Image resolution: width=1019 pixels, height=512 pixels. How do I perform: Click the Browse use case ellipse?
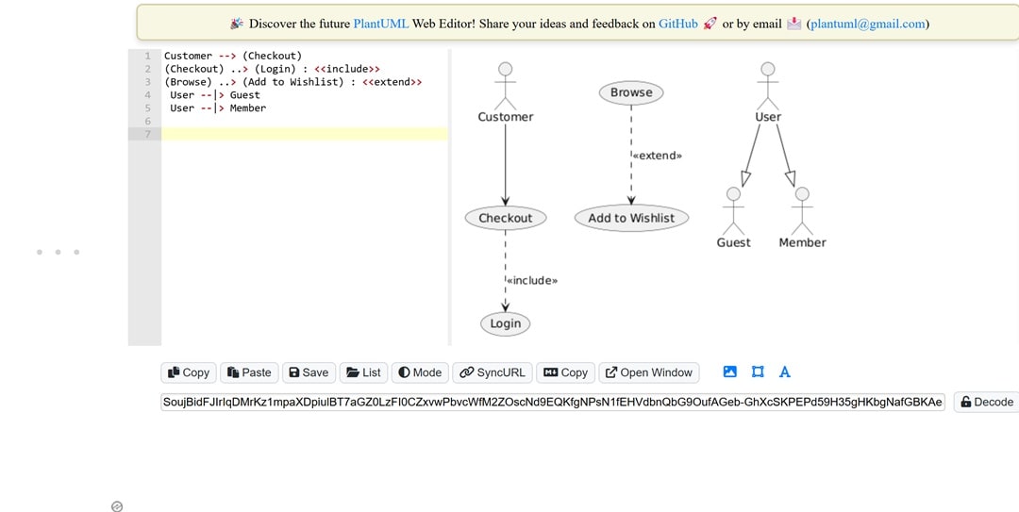coord(631,93)
